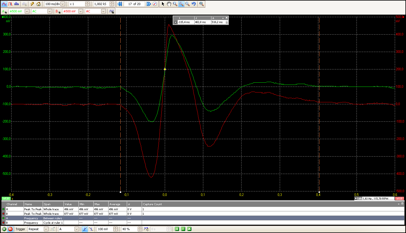This screenshot has height=233, width=406.
Task: Select the Persistence mode icon
Action: [10, 4]
